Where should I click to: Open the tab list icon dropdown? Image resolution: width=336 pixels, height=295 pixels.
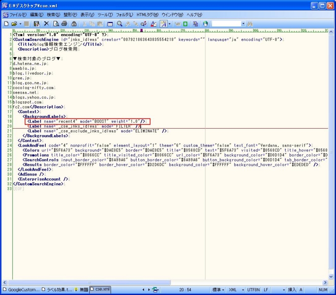coord(155,290)
